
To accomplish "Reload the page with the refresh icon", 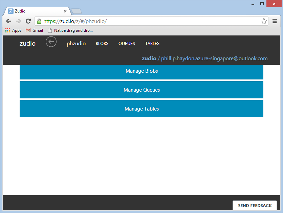I will click(28, 21).
